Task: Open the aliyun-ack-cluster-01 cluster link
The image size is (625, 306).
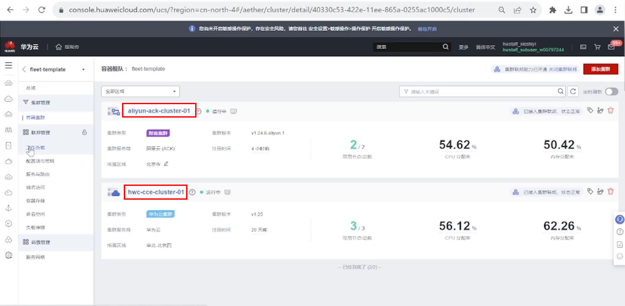Action: point(159,111)
